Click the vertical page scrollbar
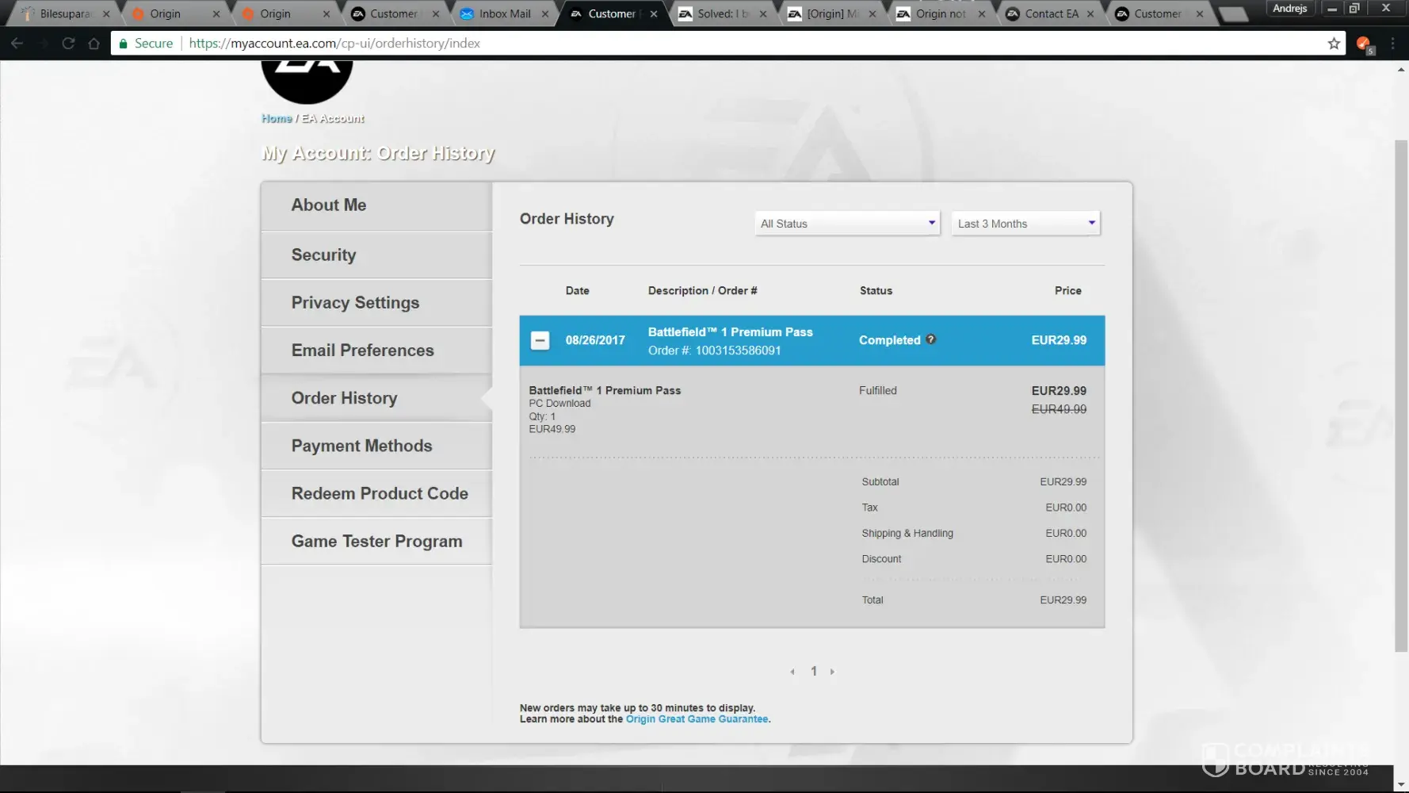The height and width of the screenshot is (793, 1409). point(1400,396)
